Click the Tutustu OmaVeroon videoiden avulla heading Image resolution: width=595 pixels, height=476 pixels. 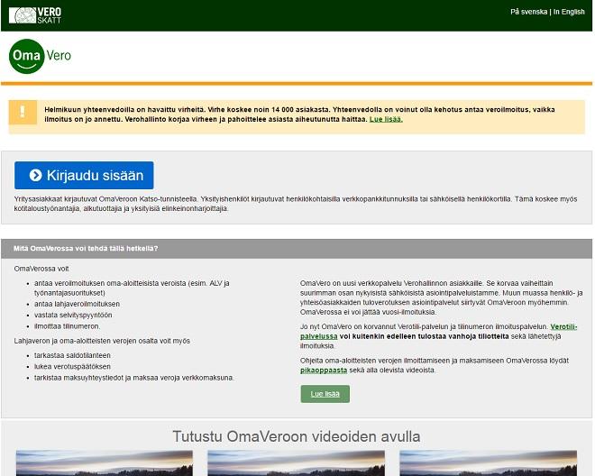(x=297, y=437)
